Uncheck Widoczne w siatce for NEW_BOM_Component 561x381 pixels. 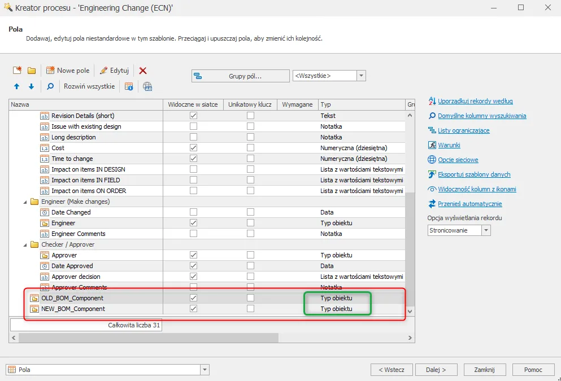tap(193, 308)
